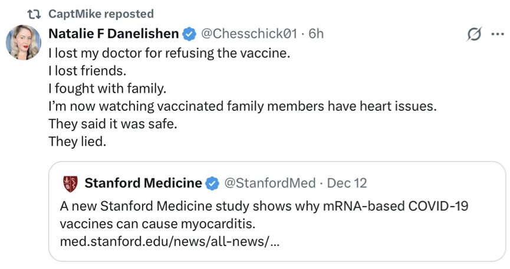Click the "I lost my doctor" post line
Viewport: 510px width, 269px height.
point(169,53)
